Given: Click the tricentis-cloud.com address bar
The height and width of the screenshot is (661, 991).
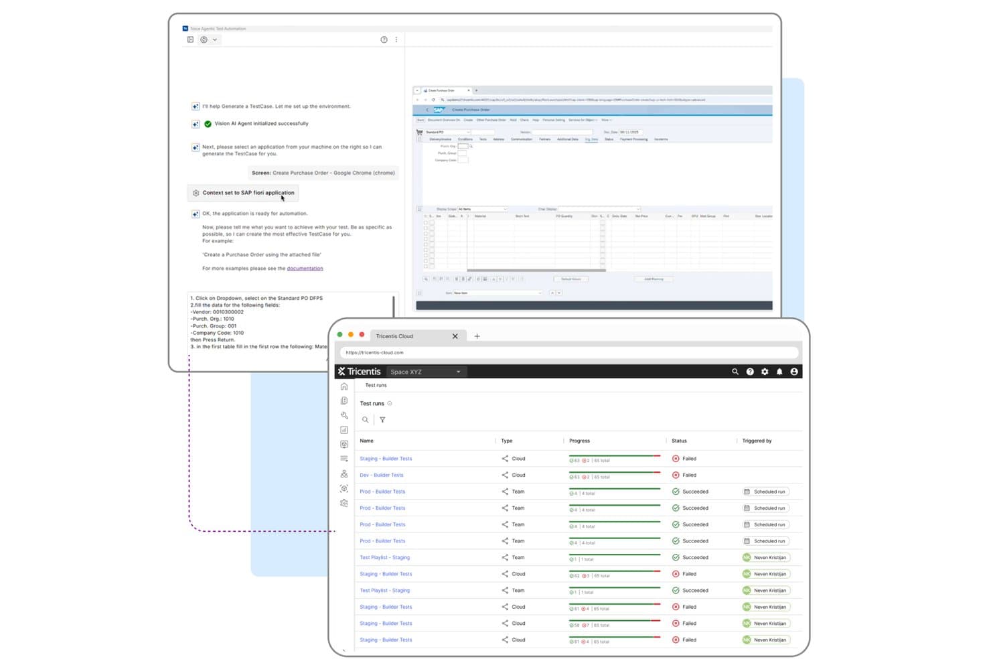Looking at the screenshot, I should click(x=570, y=352).
